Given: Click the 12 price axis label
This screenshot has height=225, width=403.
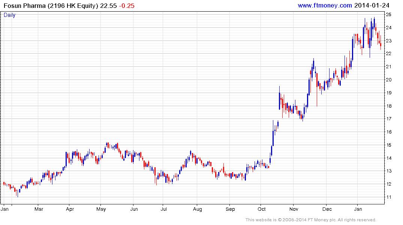Looking at the screenshot, I should pos(389,184).
